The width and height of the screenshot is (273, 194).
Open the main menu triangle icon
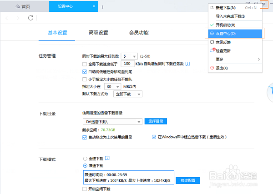[264, 4]
